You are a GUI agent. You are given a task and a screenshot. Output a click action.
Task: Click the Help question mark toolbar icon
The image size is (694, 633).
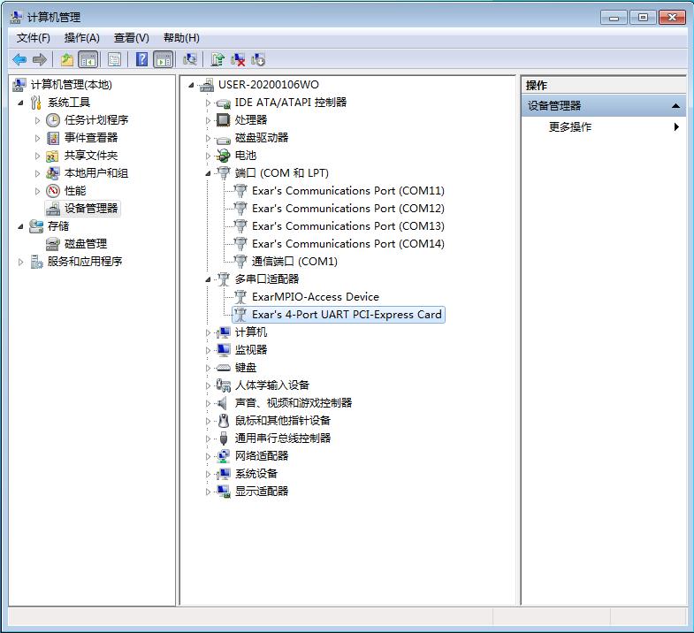click(141, 59)
